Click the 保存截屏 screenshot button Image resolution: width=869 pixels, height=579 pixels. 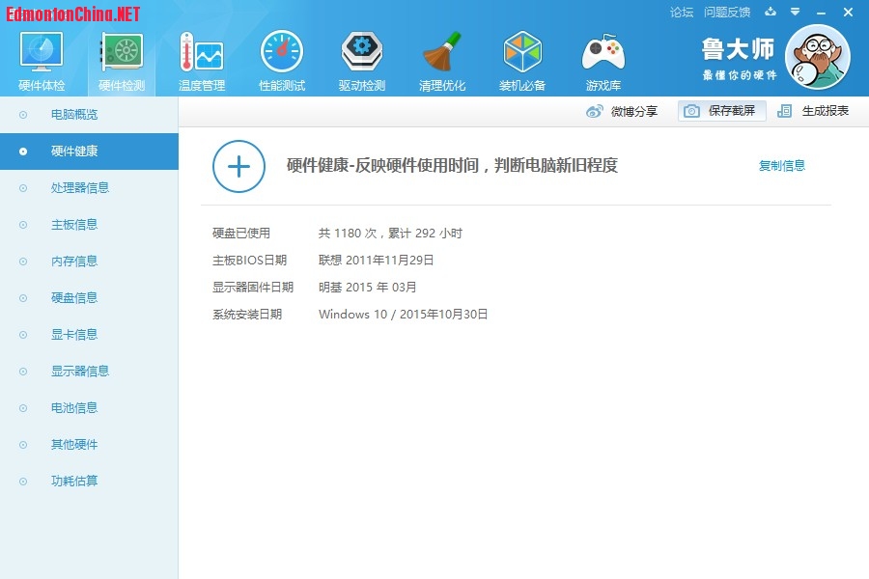[x=722, y=111]
